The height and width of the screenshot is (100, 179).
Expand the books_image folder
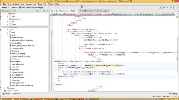(8, 19)
